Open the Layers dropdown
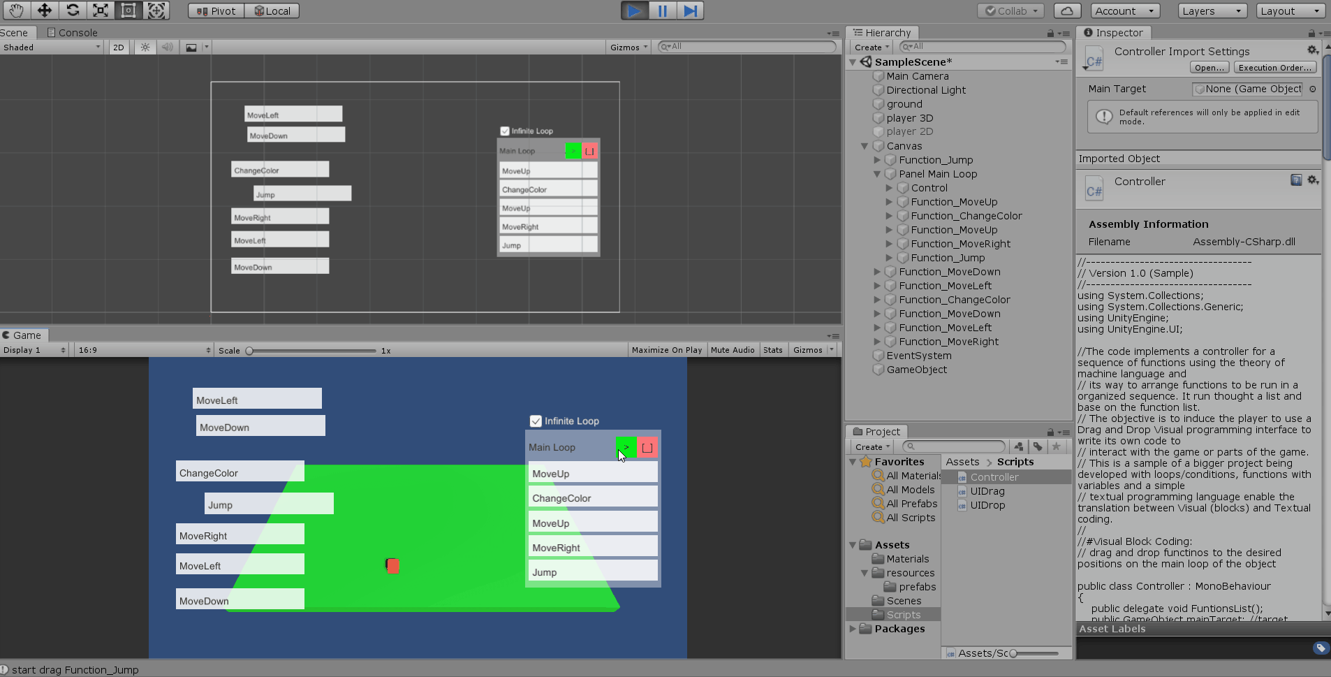 [x=1212, y=11]
